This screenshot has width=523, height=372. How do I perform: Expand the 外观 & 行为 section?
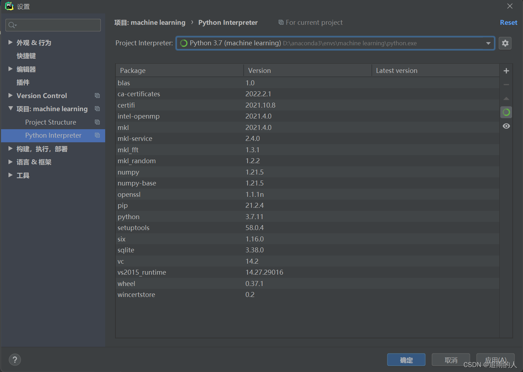pos(10,42)
